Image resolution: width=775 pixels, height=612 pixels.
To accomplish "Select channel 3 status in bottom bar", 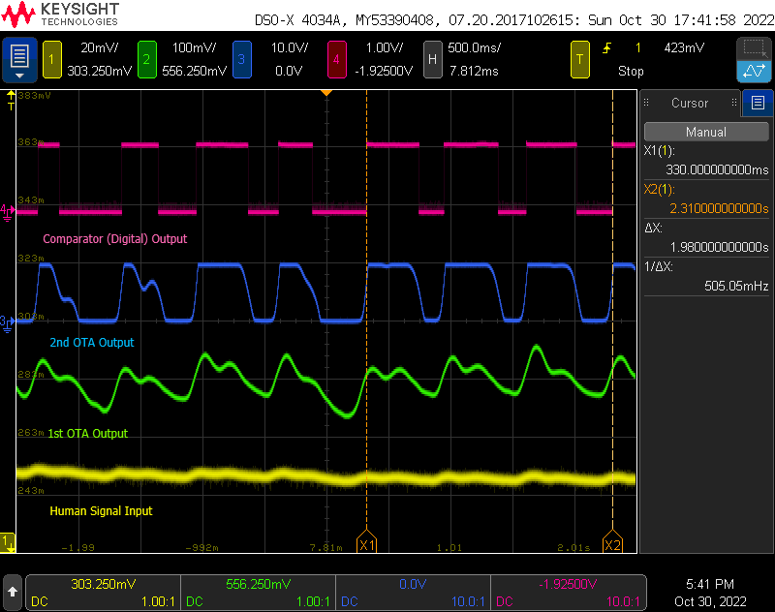I will click(x=413, y=592).
